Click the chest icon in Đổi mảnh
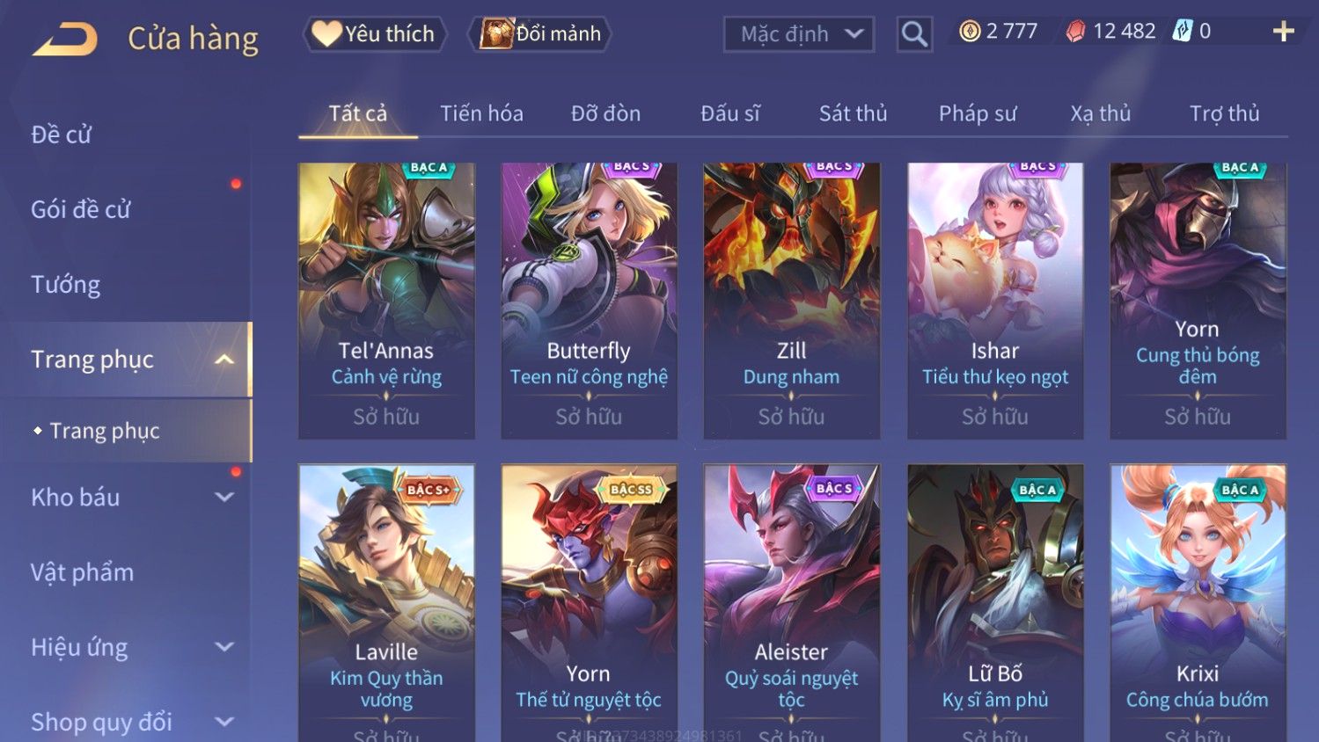 [x=496, y=33]
